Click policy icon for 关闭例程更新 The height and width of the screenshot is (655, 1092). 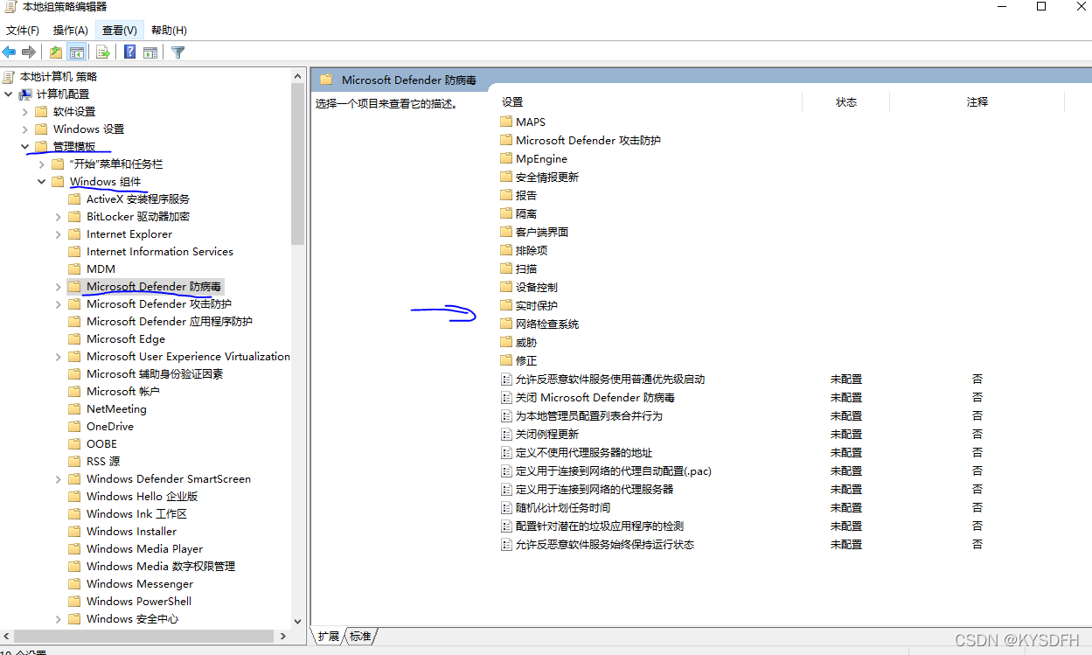pos(505,434)
